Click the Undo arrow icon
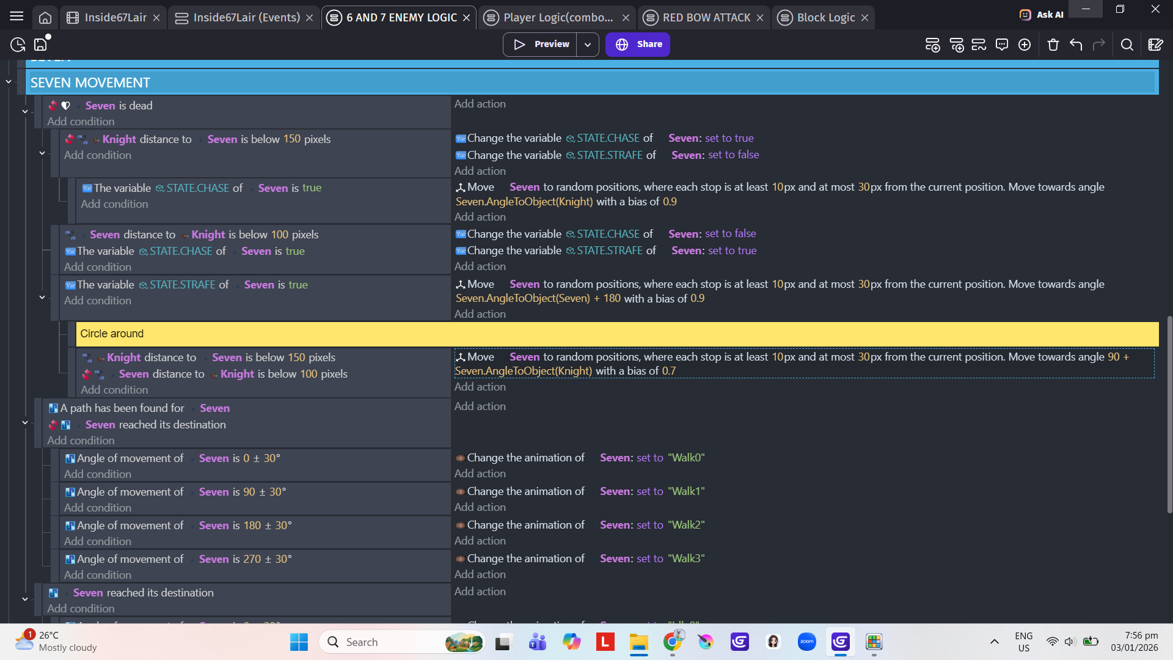 [x=1076, y=45]
